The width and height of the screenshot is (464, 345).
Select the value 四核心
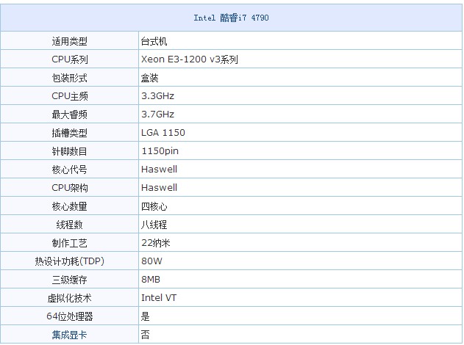(x=154, y=206)
